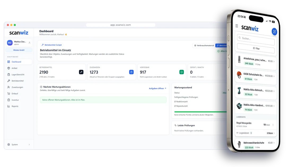Tap the blue QR scan button on phone
The image size is (290, 167).
[274, 32]
